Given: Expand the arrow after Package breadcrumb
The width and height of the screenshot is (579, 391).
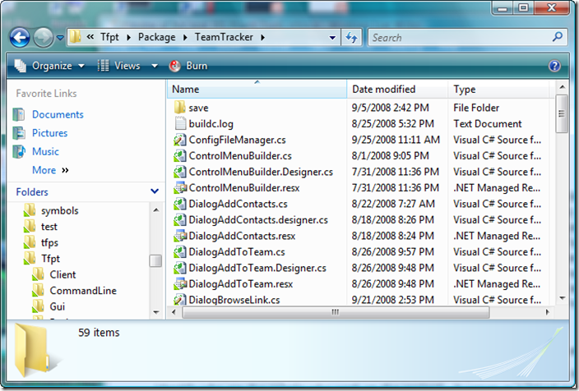Looking at the screenshot, I should 185,37.
